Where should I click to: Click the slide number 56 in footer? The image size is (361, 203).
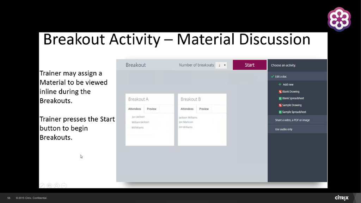(x=9, y=198)
